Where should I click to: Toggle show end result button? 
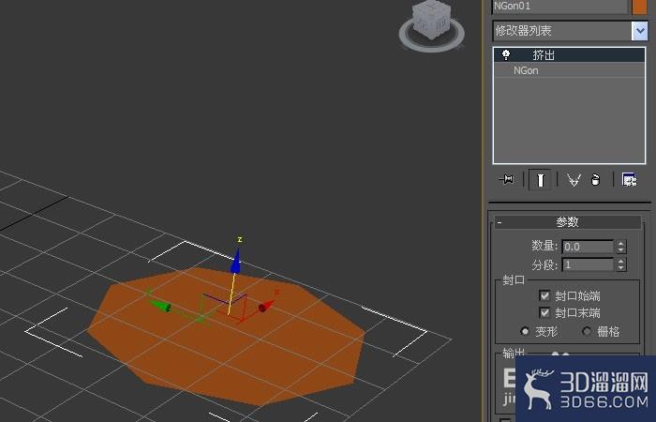pyautogui.click(x=540, y=180)
